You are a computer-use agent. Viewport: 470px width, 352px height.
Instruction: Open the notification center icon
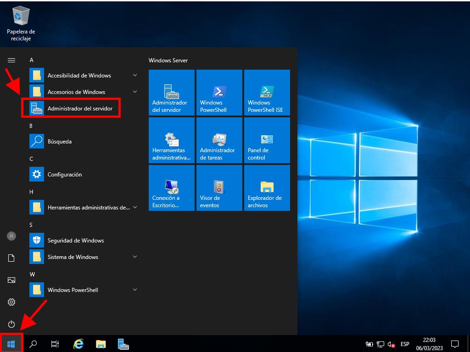click(x=455, y=344)
